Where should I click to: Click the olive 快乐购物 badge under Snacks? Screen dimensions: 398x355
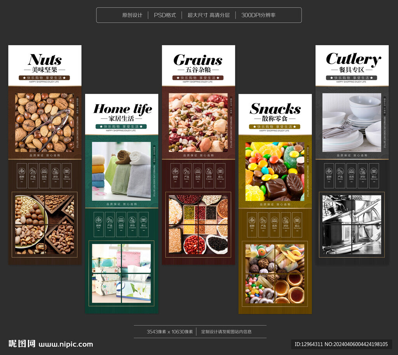pos(275,126)
